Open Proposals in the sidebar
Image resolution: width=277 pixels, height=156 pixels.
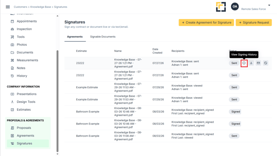(24, 128)
